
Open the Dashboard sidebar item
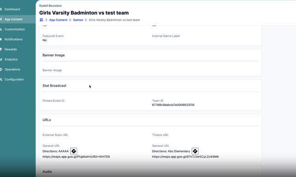coord(12,9)
